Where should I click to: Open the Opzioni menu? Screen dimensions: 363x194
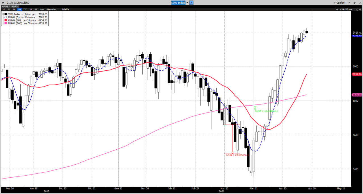[340, 3]
